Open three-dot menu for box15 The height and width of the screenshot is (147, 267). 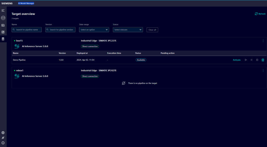click(x=263, y=41)
